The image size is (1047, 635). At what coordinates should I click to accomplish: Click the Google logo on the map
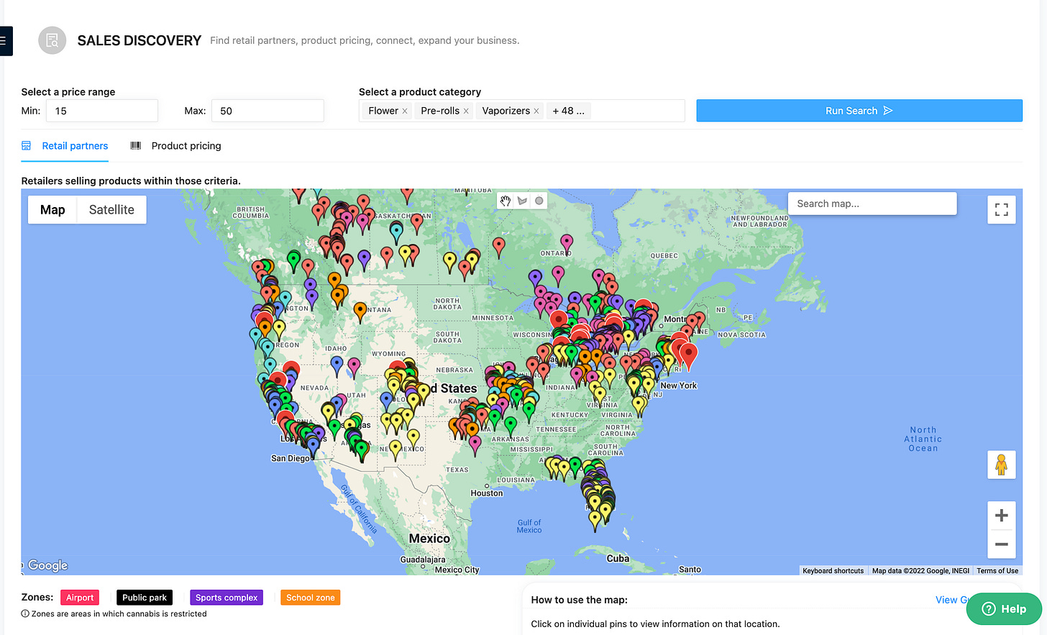(47, 565)
